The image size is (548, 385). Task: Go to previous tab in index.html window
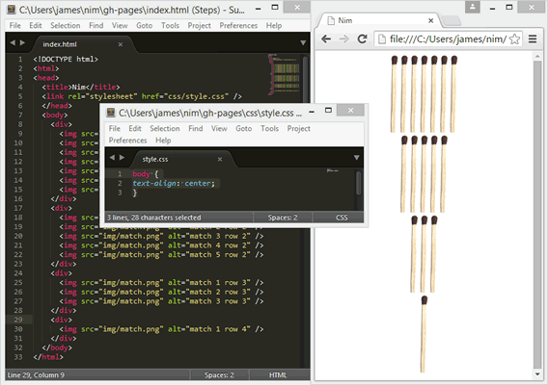coord(13,42)
